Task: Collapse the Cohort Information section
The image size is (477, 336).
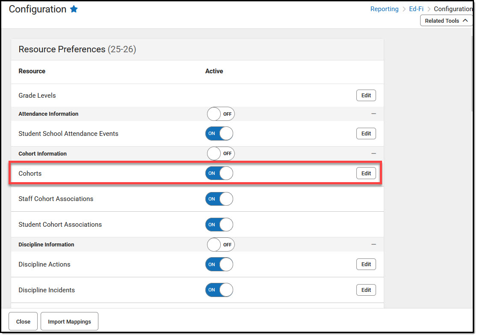Action: (373, 153)
